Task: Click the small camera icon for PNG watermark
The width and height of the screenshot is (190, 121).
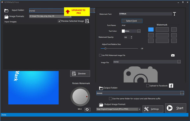Action: coord(173,55)
